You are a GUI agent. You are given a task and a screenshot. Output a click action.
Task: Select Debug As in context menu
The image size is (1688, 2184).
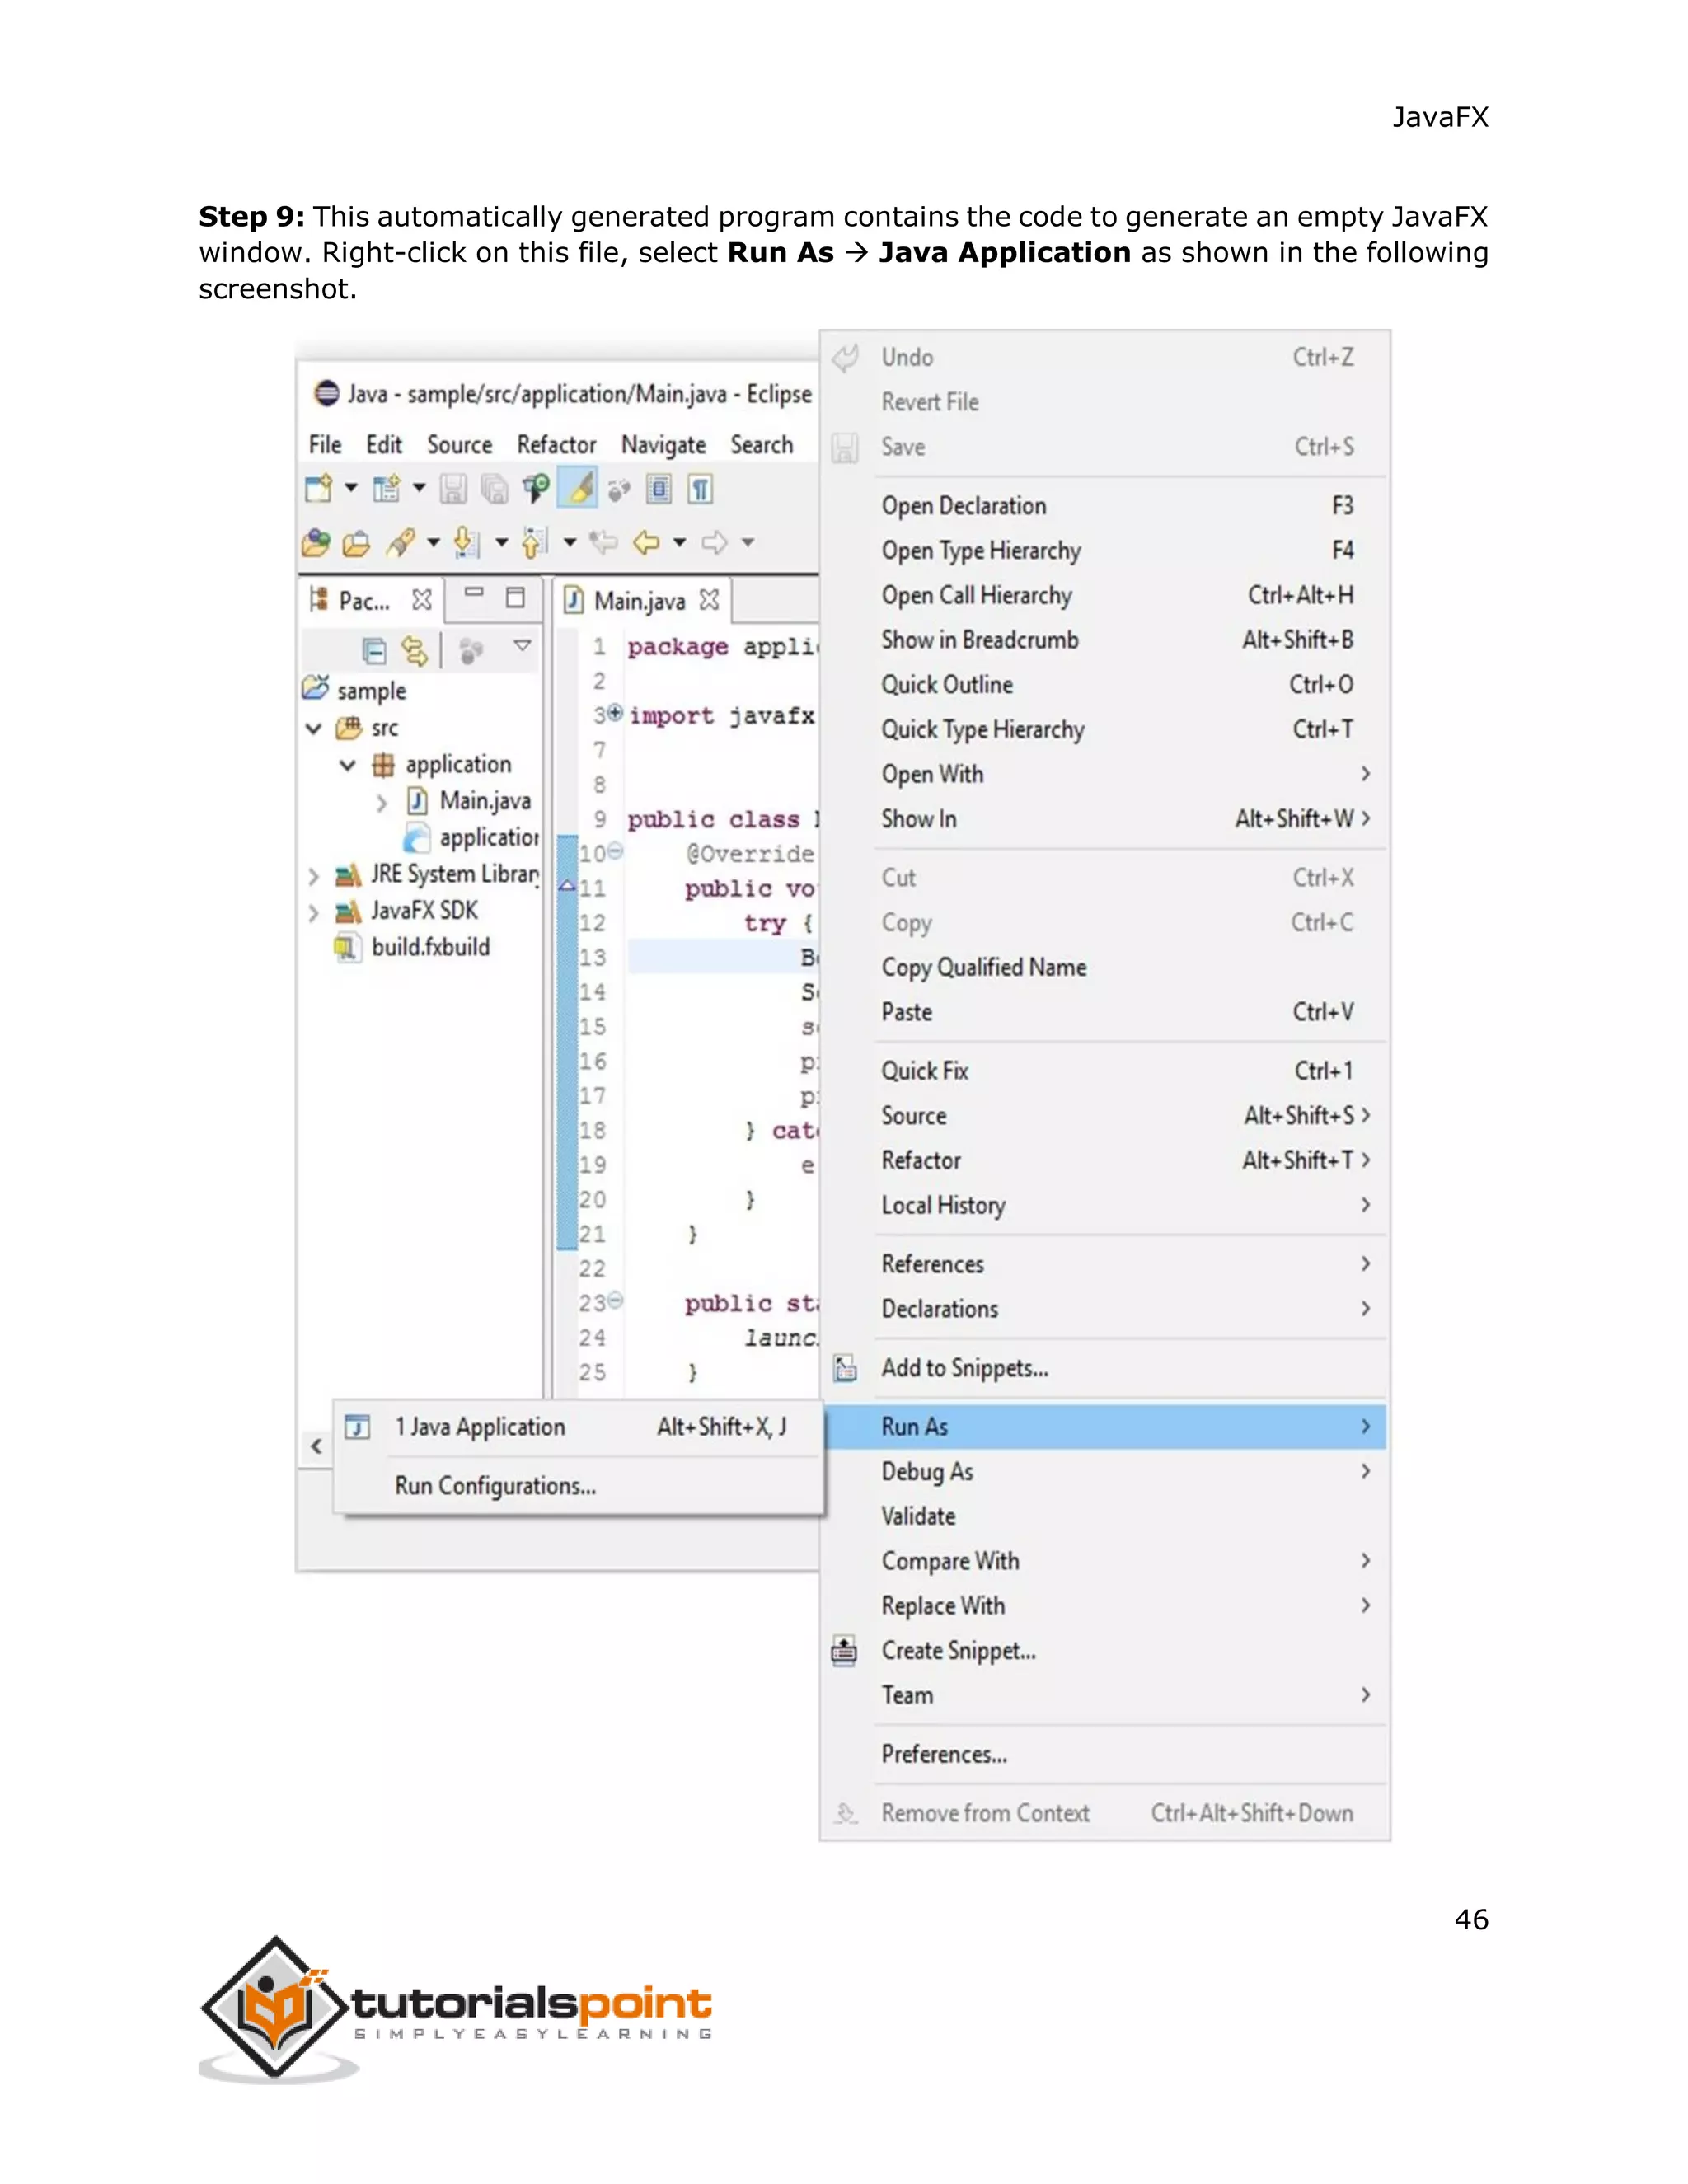pyautogui.click(x=1105, y=1472)
